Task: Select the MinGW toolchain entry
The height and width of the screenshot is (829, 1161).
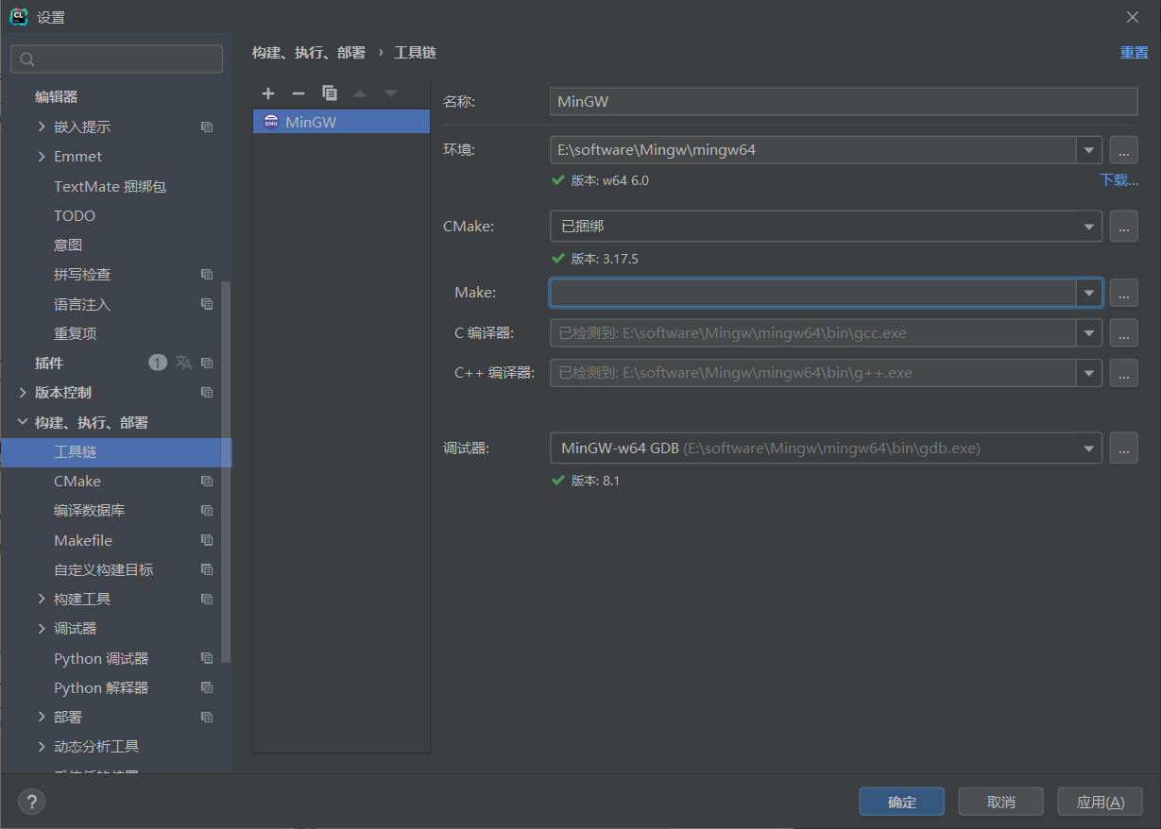Action: coord(341,122)
